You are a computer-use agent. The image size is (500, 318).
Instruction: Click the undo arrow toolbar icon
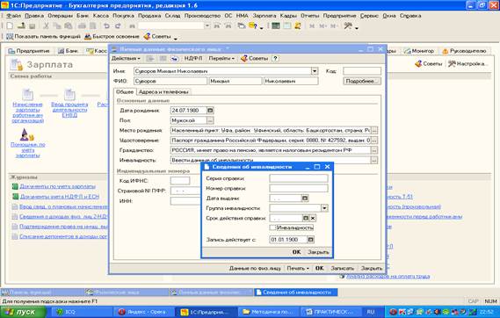(x=106, y=26)
